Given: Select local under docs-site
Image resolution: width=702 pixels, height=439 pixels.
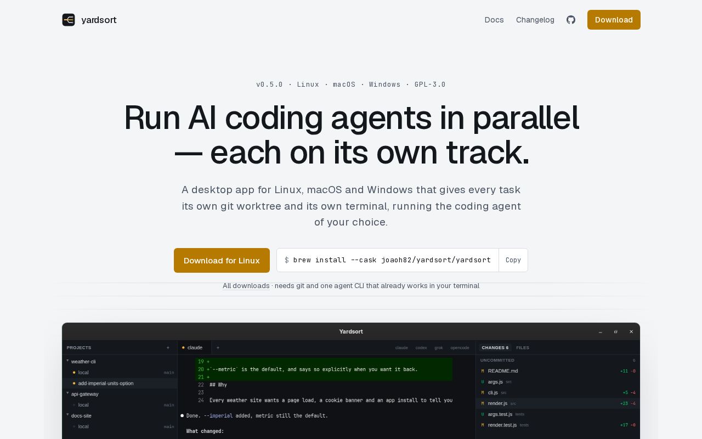Looking at the screenshot, I should pos(120,426).
